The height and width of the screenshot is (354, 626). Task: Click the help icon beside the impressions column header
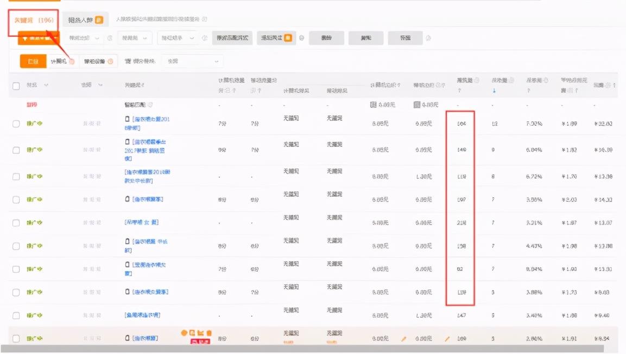coord(477,80)
